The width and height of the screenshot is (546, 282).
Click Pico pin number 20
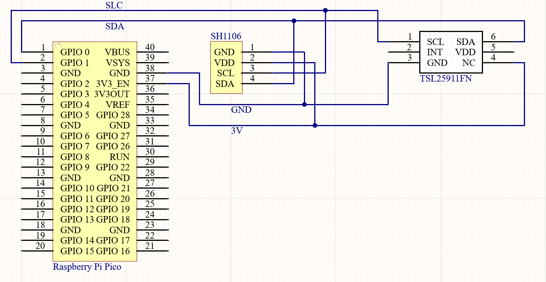point(40,246)
